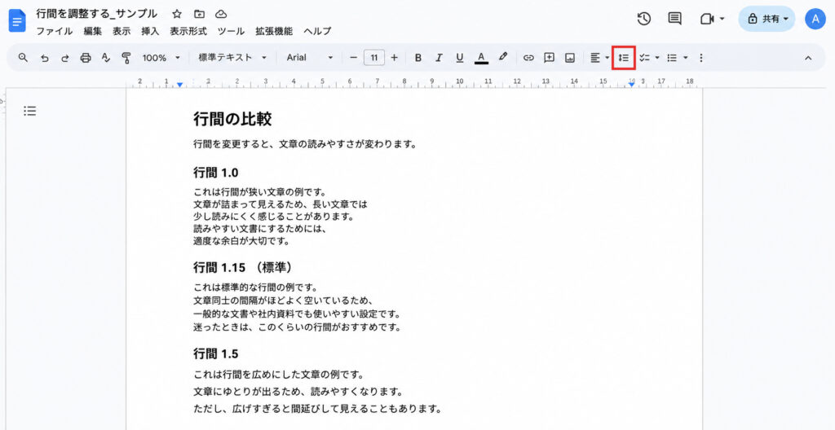Click the left indent marker on ruler
Image resolution: width=835 pixels, height=430 pixels.
180,85
